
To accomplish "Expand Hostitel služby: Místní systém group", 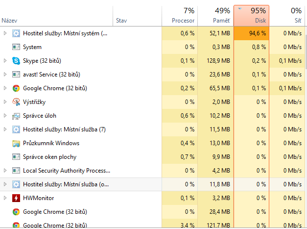I will pyautogui.click(x=5, y=33).
